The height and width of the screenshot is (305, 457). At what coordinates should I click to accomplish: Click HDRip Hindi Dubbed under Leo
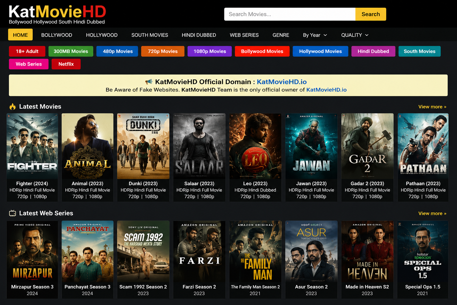255,190
